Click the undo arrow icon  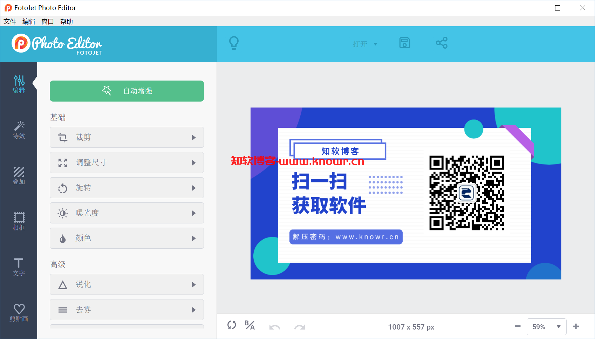pyautogui.click(x=275, y=327)
